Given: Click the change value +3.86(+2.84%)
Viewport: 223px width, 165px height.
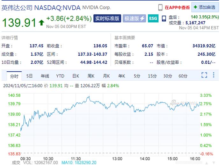Looking at the screenshot, I should [x=69, y=18].
